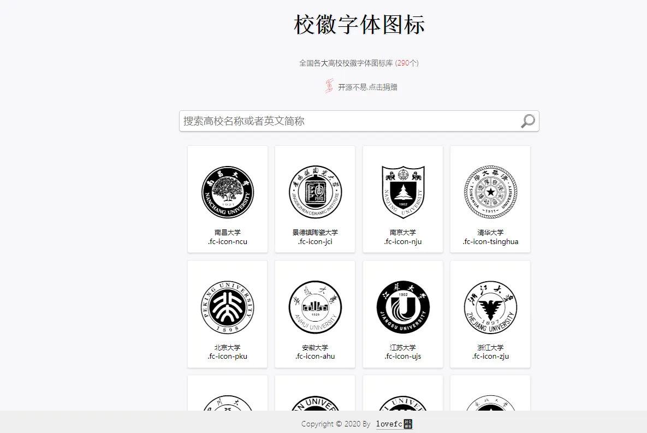Click the 南京大学 name text

(x=403, y=233)
